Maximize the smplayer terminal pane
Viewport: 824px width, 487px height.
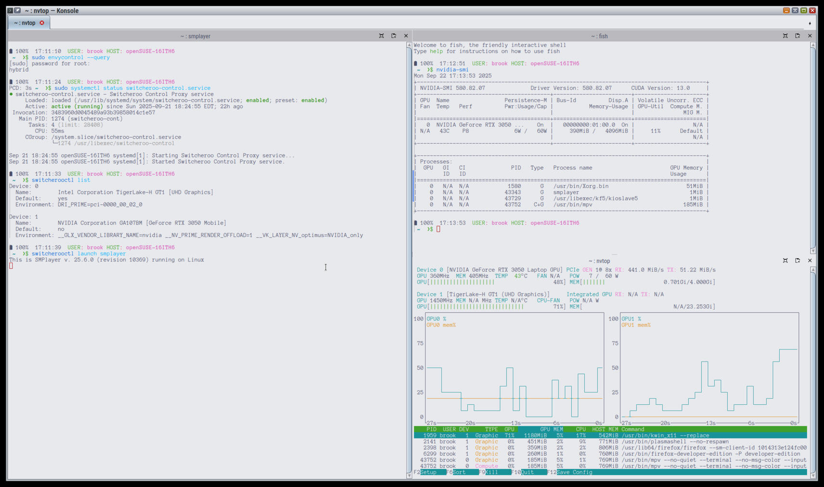coord(381,36)
